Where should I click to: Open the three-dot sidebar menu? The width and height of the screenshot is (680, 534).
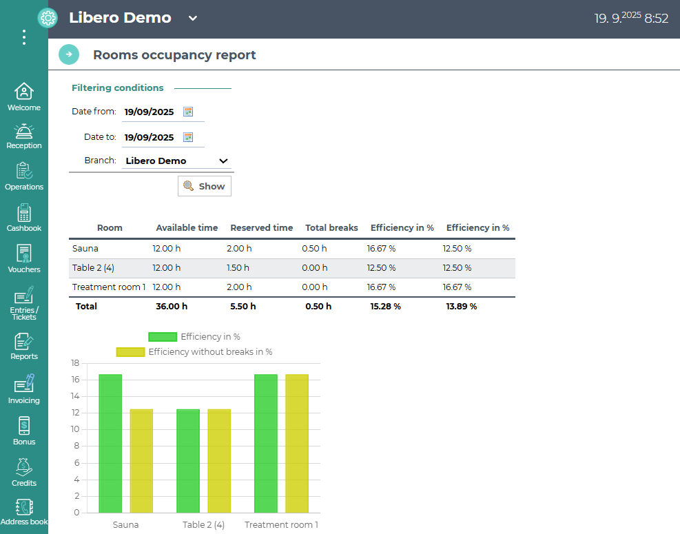click(24, 37)
